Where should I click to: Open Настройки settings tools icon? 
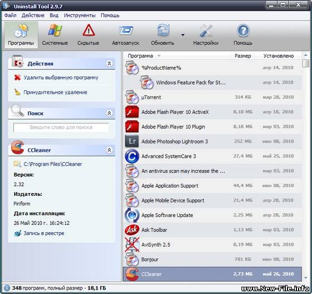click(x=206, y=31)
